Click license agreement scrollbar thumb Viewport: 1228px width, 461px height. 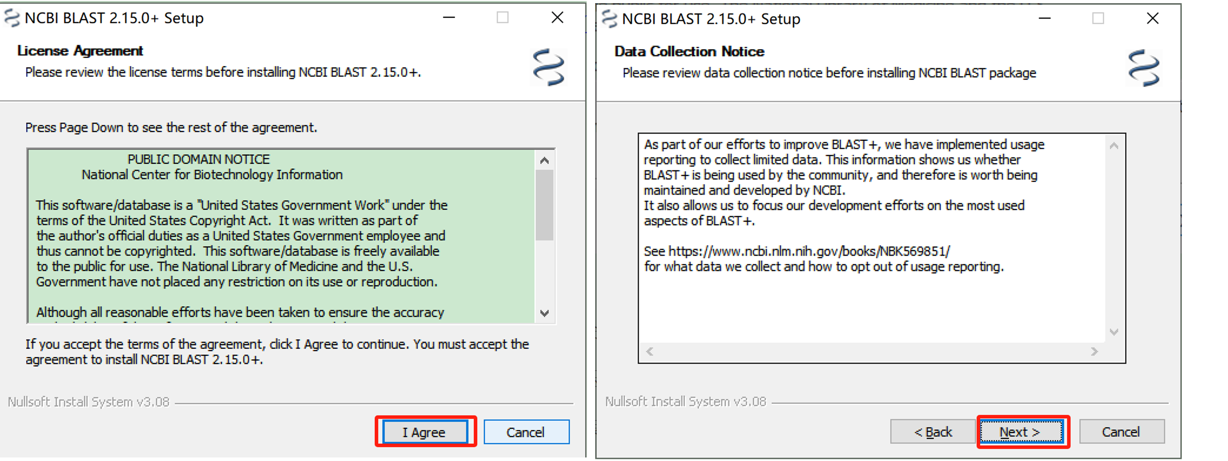(x=544, y=205)
